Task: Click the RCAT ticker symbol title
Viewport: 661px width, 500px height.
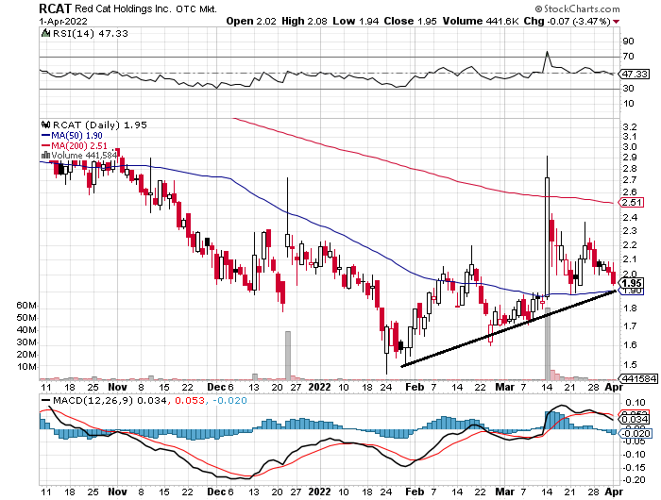Action: coord(56,8)
